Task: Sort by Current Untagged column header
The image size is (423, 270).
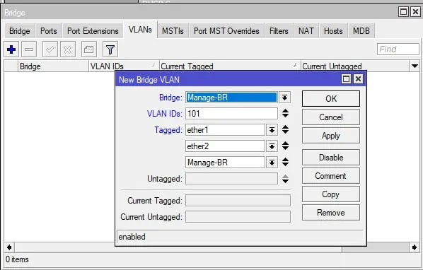Action: [x=355, y=66]
